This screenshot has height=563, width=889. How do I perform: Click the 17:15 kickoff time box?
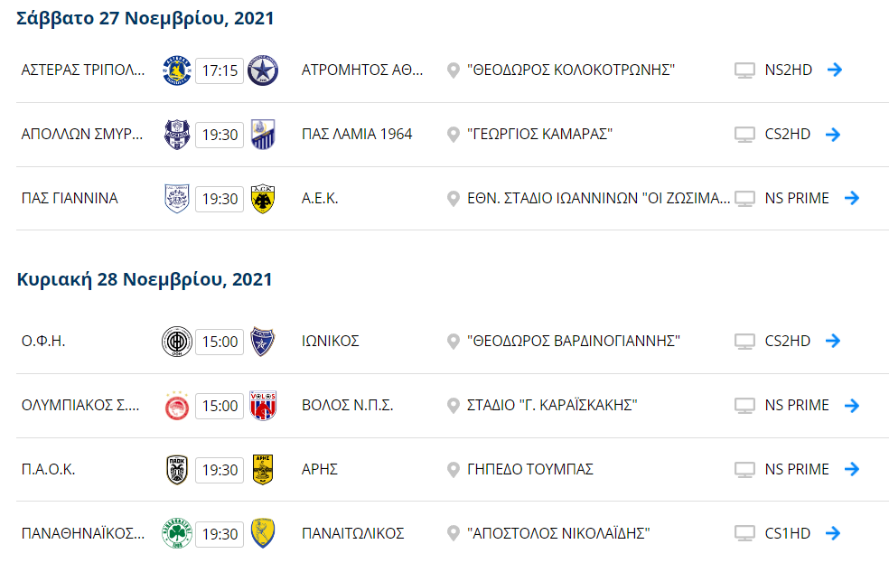tap(220, 70)
